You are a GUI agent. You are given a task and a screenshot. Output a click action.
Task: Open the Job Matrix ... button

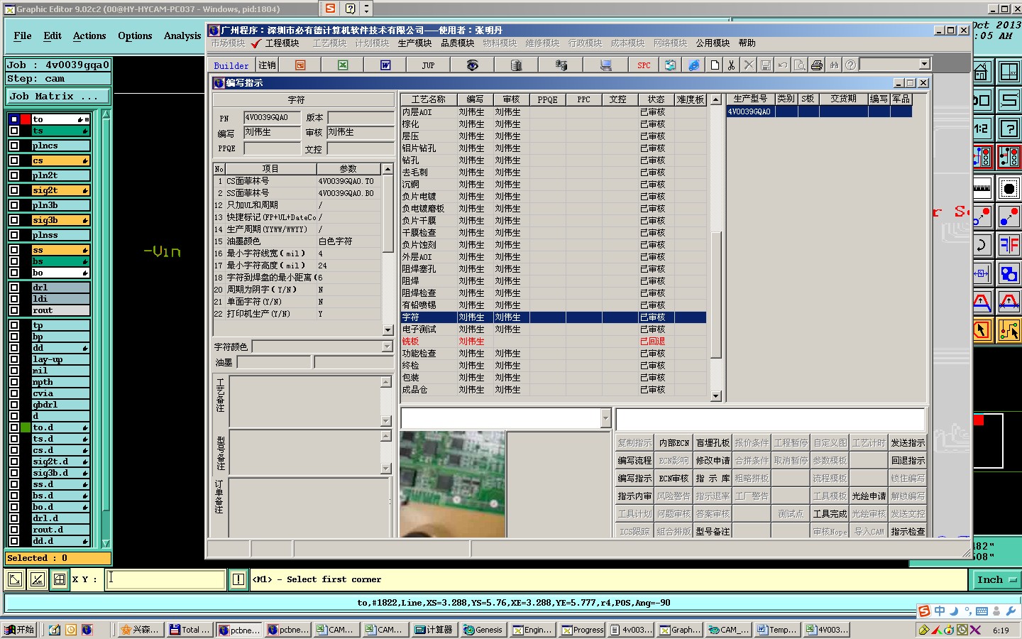coord(58,96)
